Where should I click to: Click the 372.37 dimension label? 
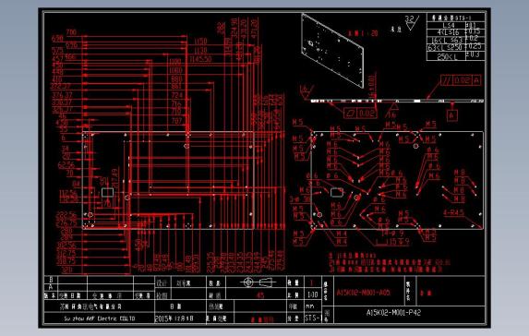pos(61,87)
